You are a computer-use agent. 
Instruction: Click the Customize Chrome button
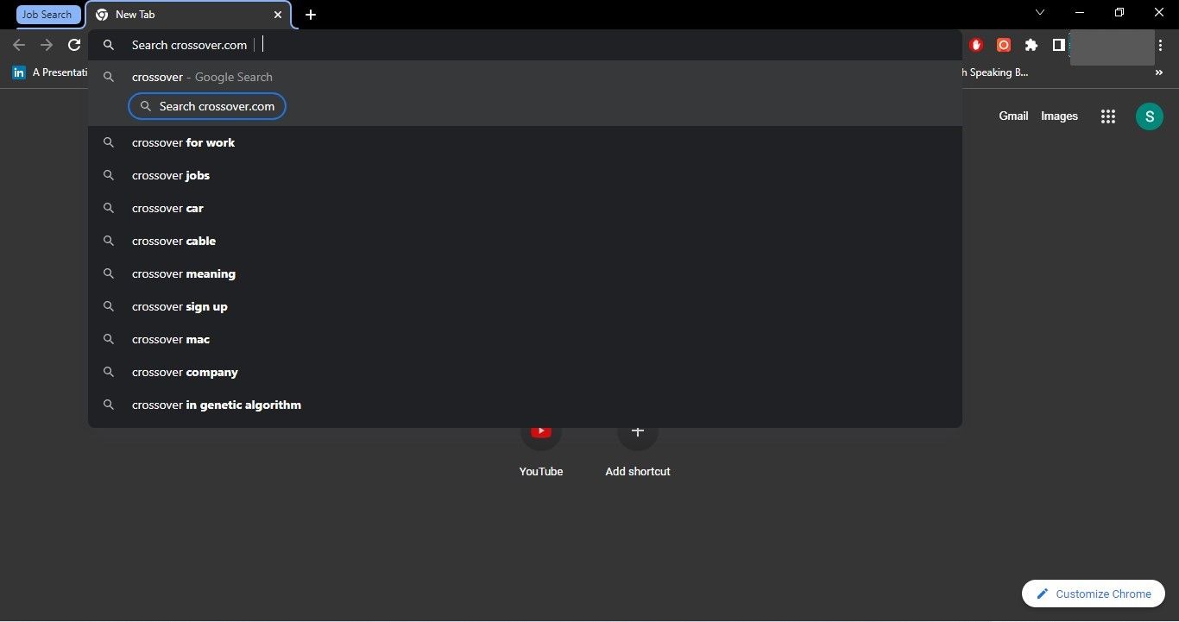[x=1094, y=594]
